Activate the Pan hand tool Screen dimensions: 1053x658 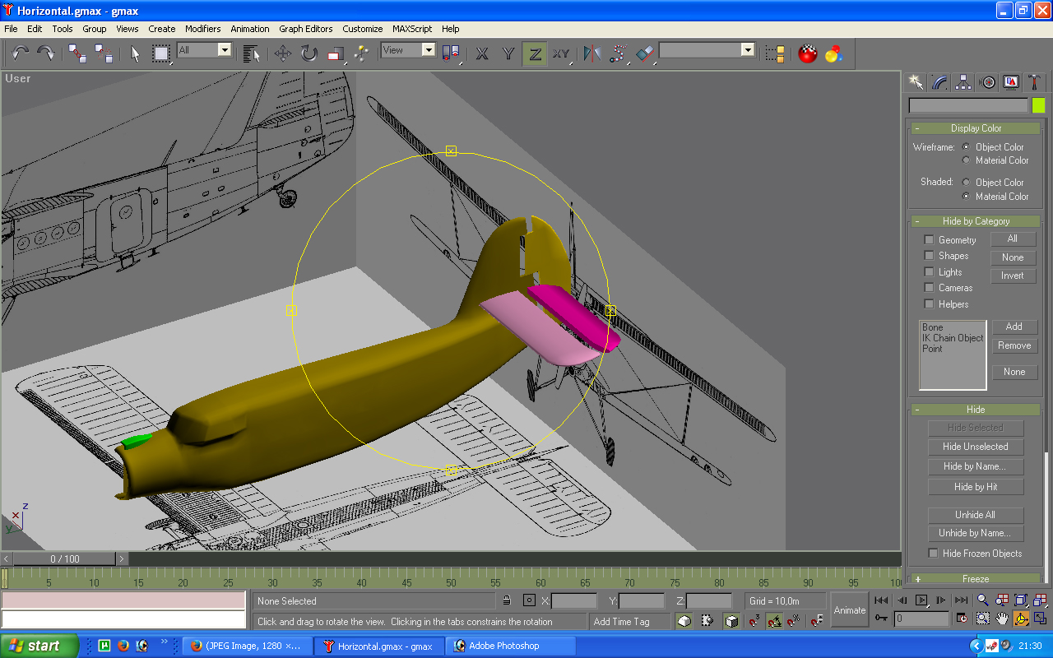(x=1002, y=619)
